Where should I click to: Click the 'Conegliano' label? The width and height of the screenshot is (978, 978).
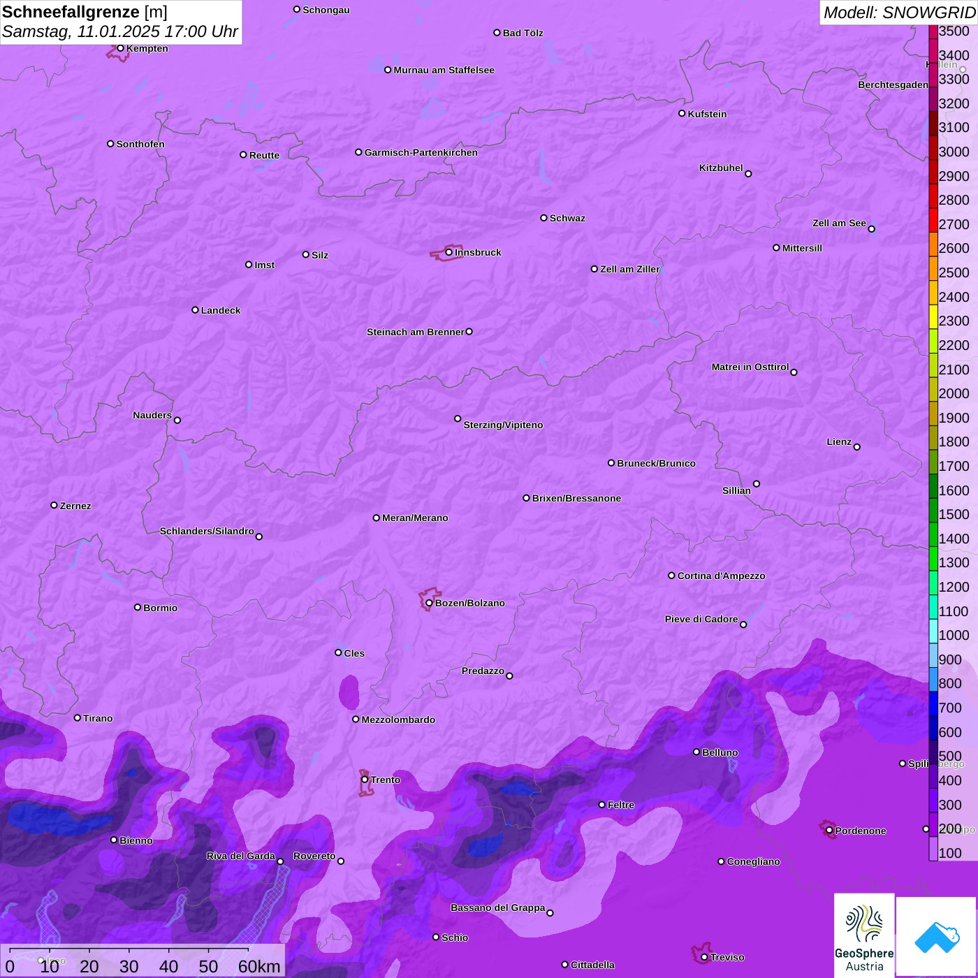[x=753, y=861]
